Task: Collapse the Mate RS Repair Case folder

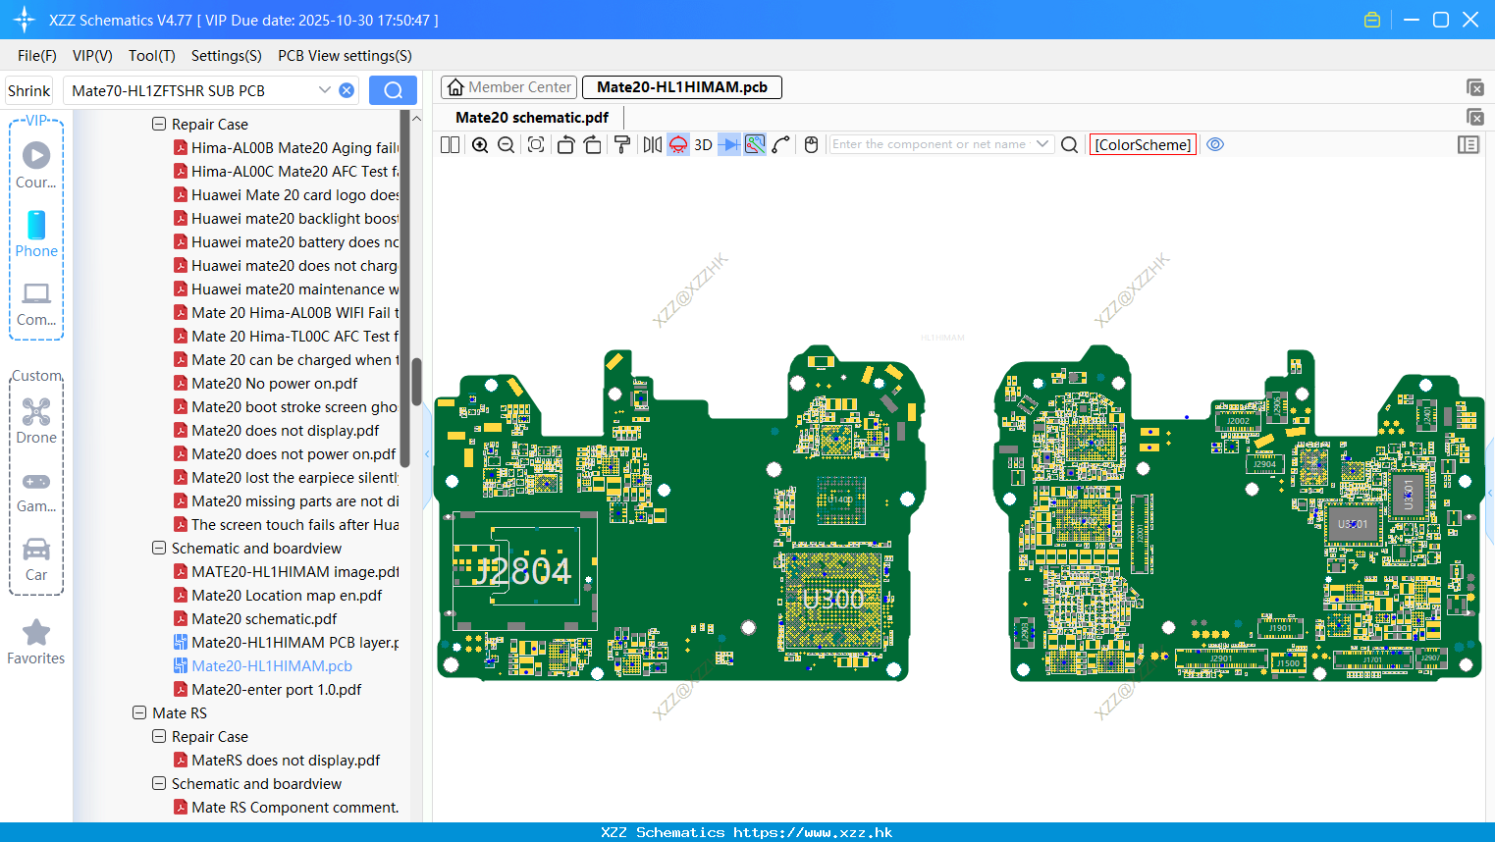Action: 159,737
